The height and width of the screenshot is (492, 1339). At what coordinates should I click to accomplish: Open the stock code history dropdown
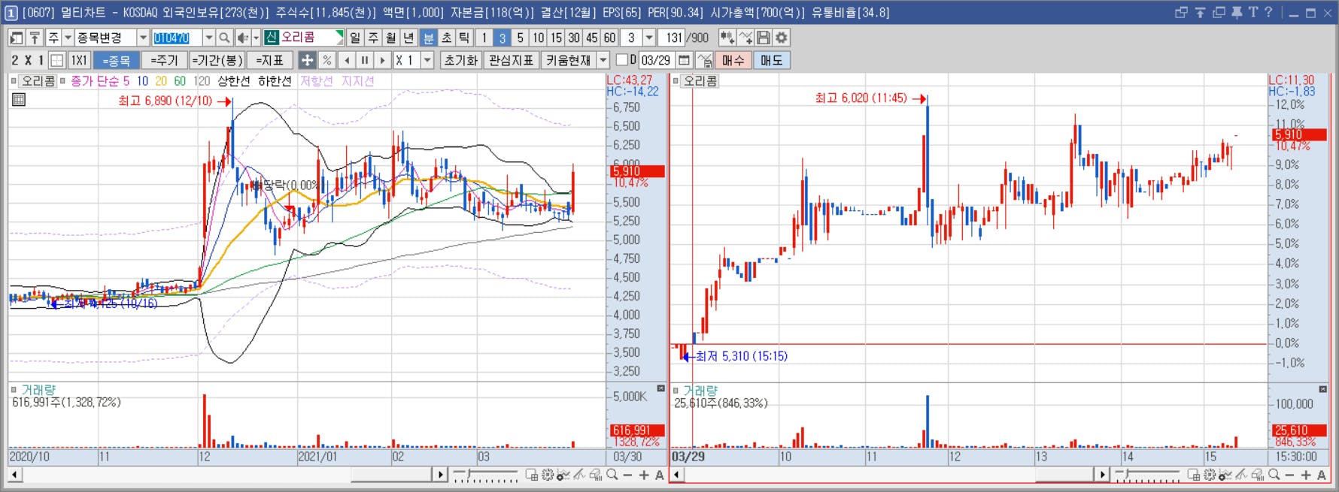209,38
